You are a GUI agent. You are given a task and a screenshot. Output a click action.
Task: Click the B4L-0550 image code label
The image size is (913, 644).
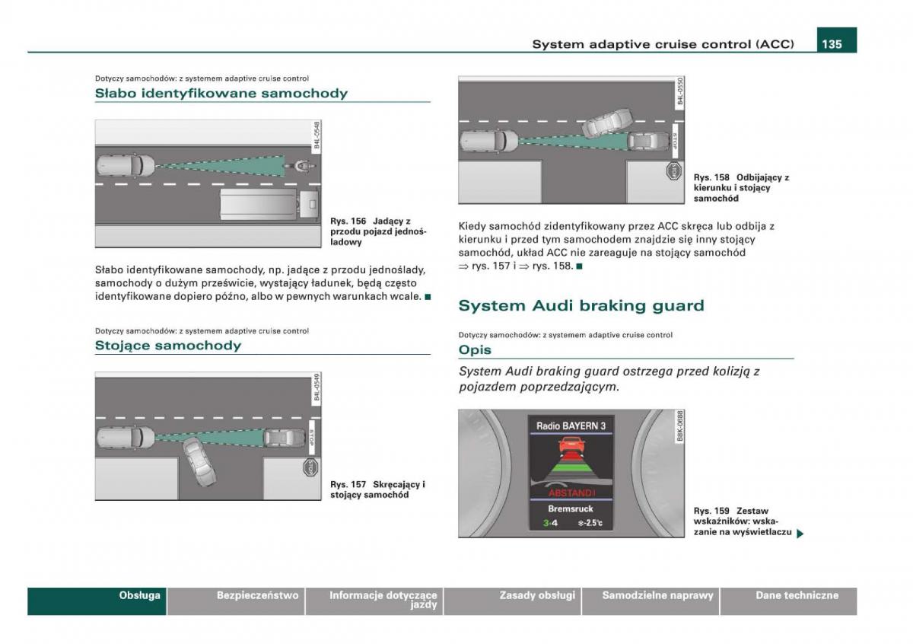[680, 91]
